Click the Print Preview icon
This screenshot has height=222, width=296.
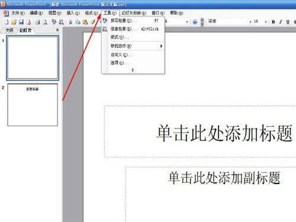click(x=45, y=22)
